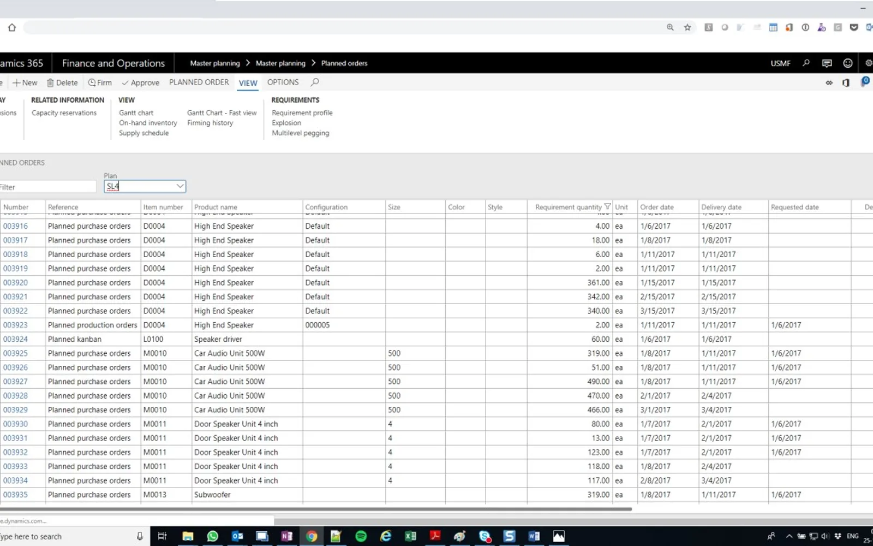
Task: Open in Office icon near the action pane
Action: pyautogui.click(x=846, y=83)
